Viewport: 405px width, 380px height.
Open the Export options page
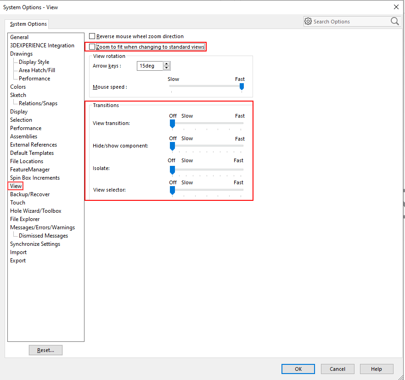17,260
